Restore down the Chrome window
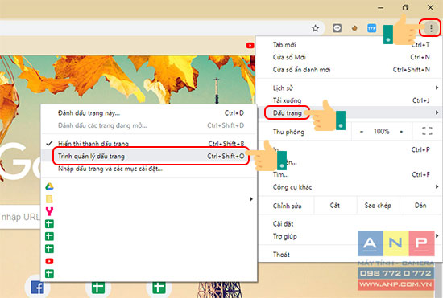This screenshot has height=298, width=443. (x=405, y=7)
